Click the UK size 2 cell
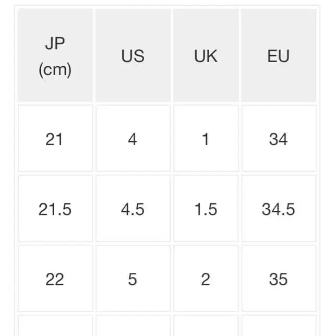Screen dimensions: 336x336 pyautogui.click(x=206, y=279)
